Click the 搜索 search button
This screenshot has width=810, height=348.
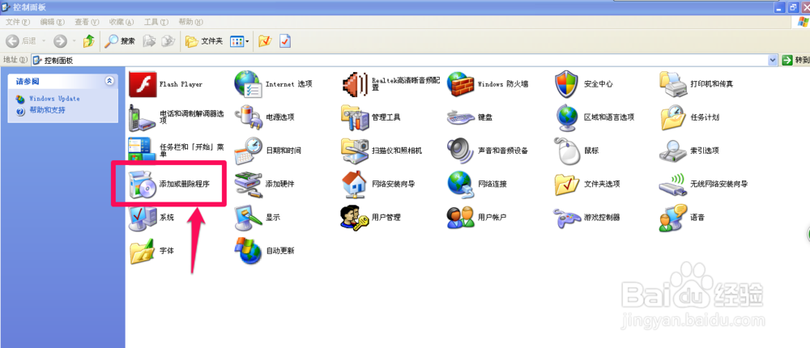coord(120,41)
